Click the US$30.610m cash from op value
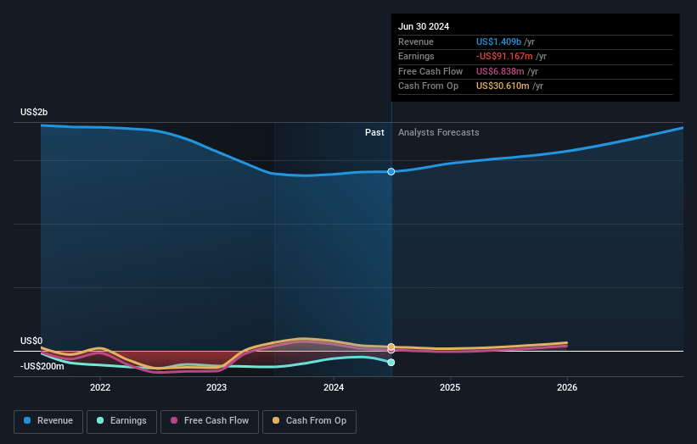 tap(503, 86)
